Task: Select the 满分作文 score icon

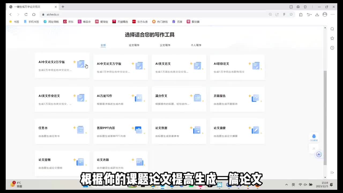Action: [197, 98]
